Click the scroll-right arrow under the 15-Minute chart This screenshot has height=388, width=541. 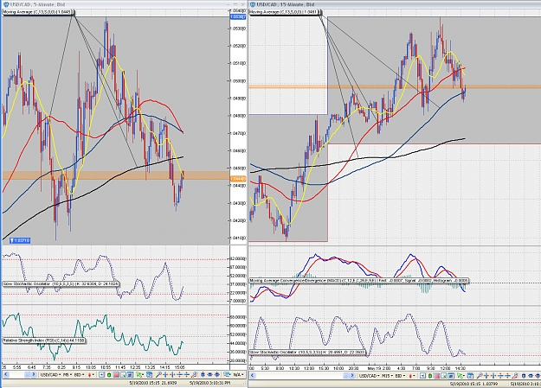[x=352, y=376]
